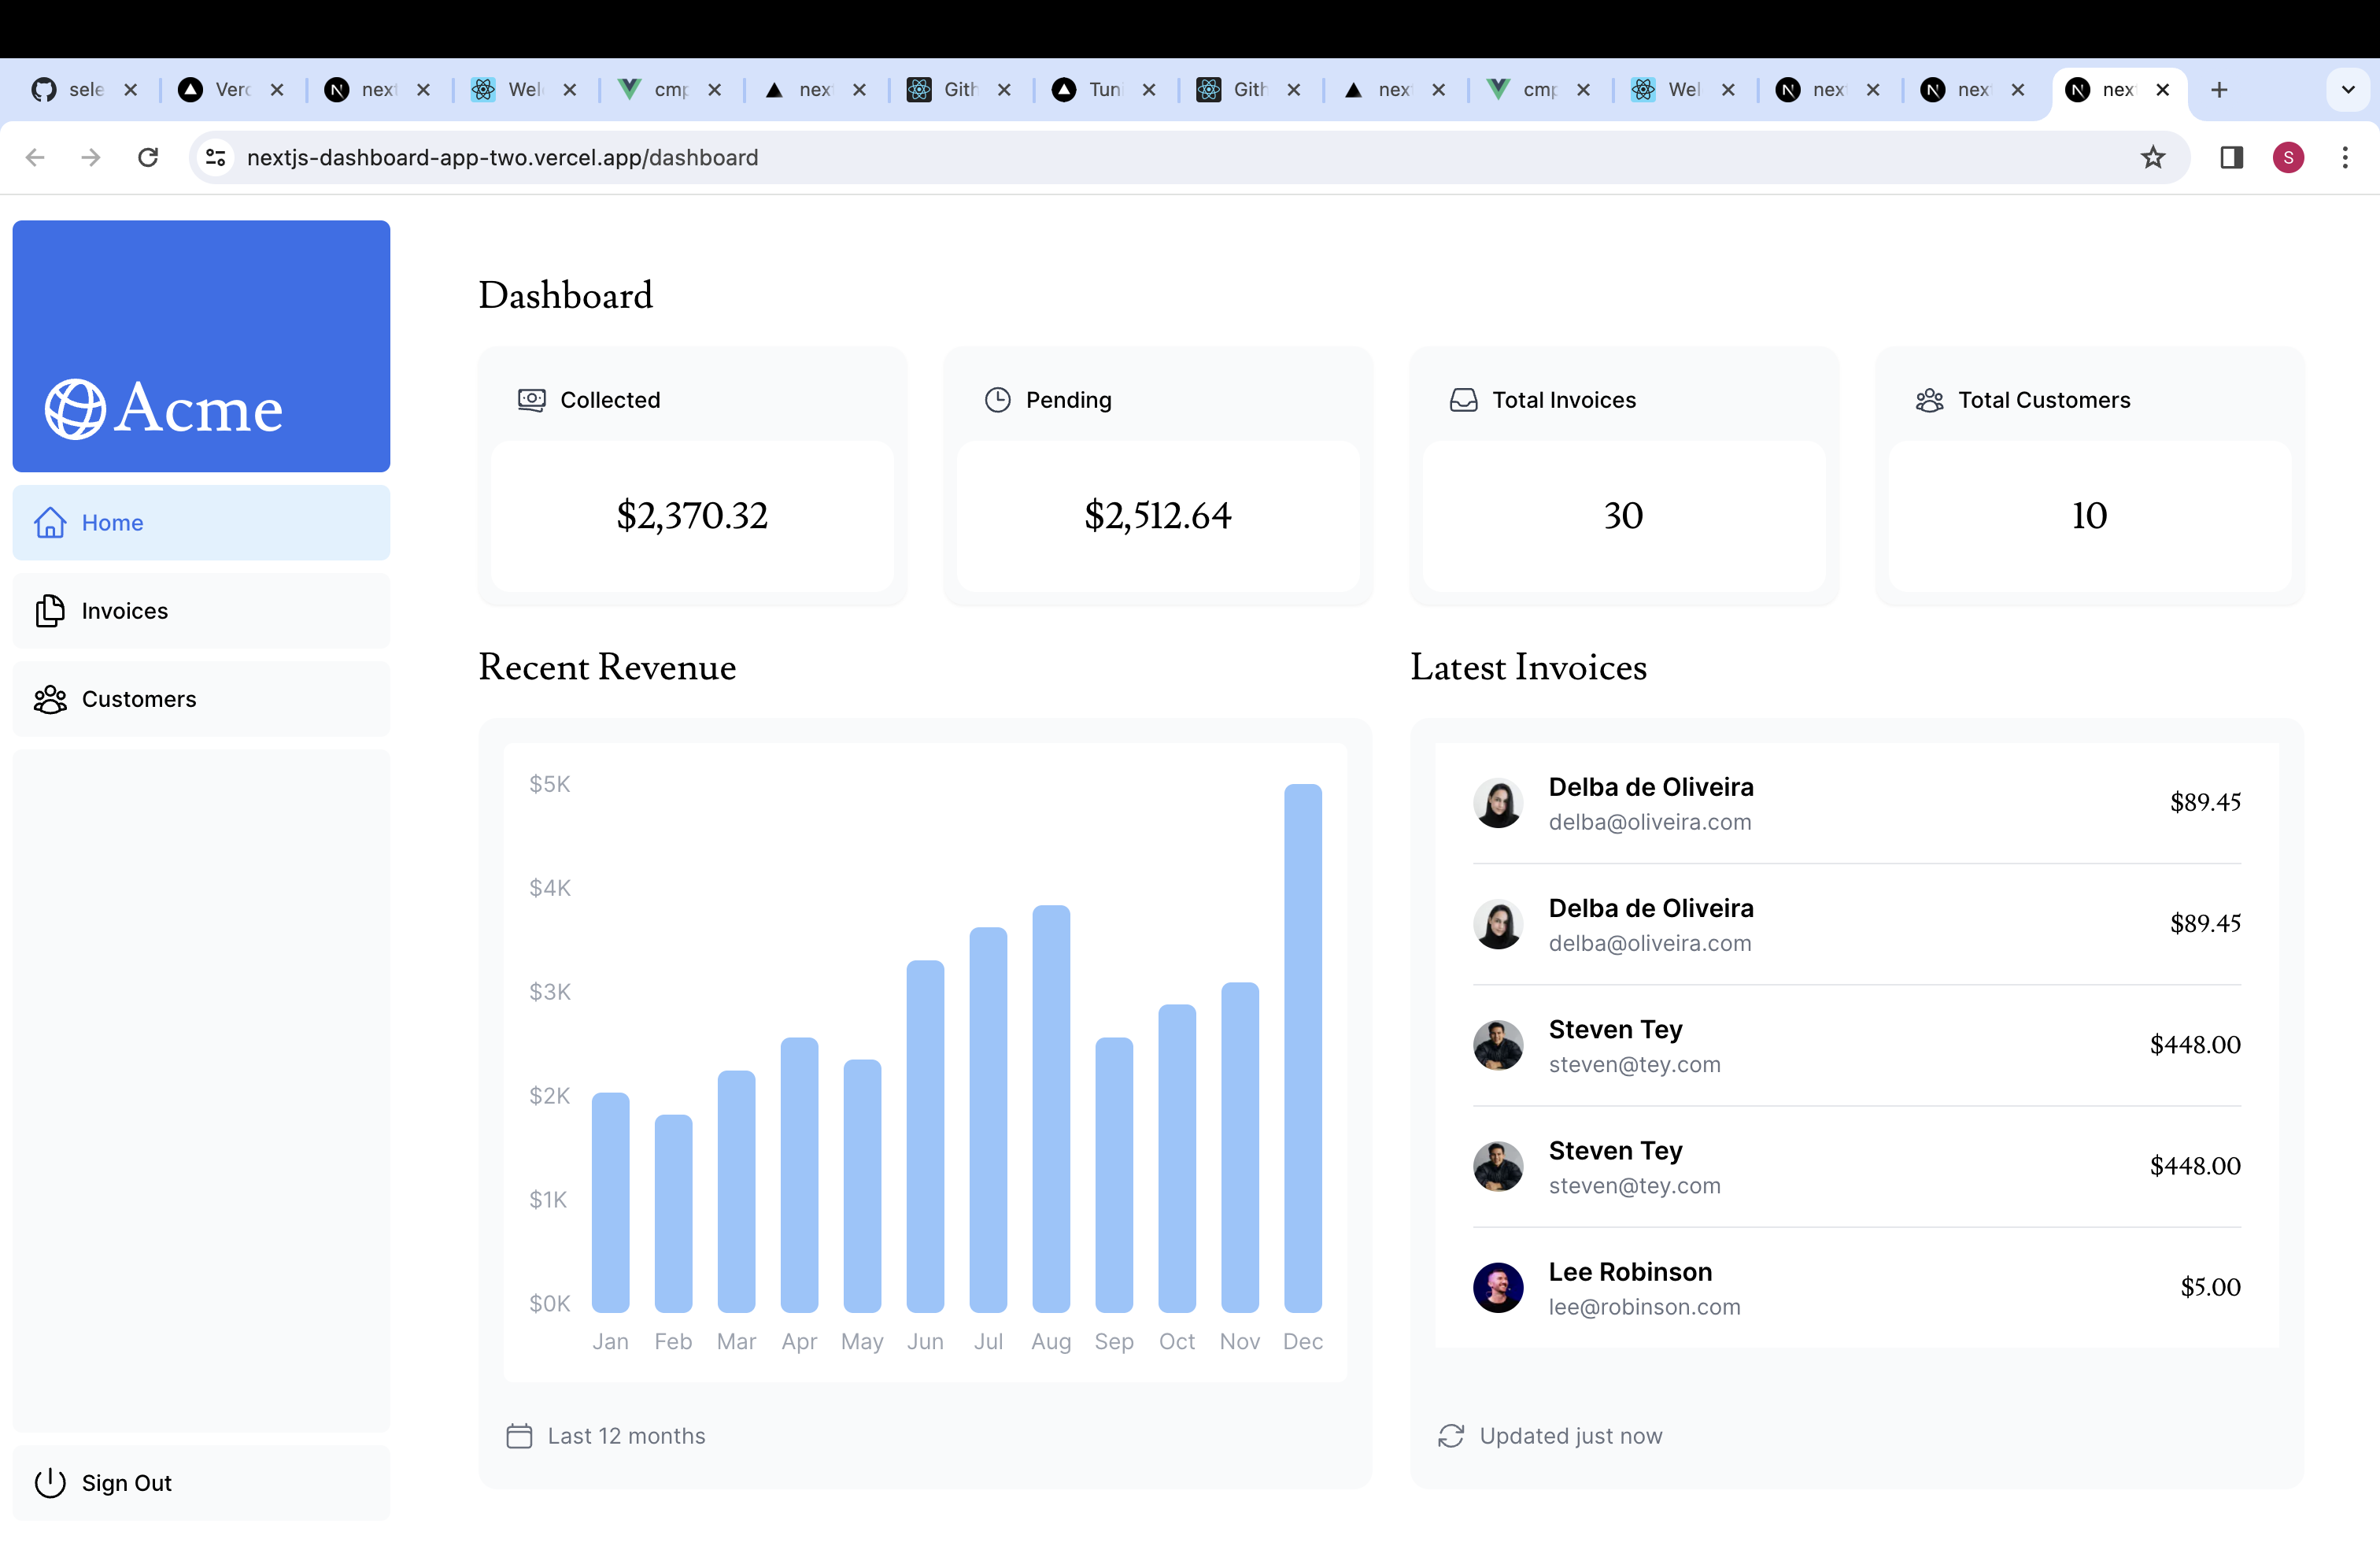Click the August revenue bar
2380x1546 pixels.
[x=1051, y=1108]
